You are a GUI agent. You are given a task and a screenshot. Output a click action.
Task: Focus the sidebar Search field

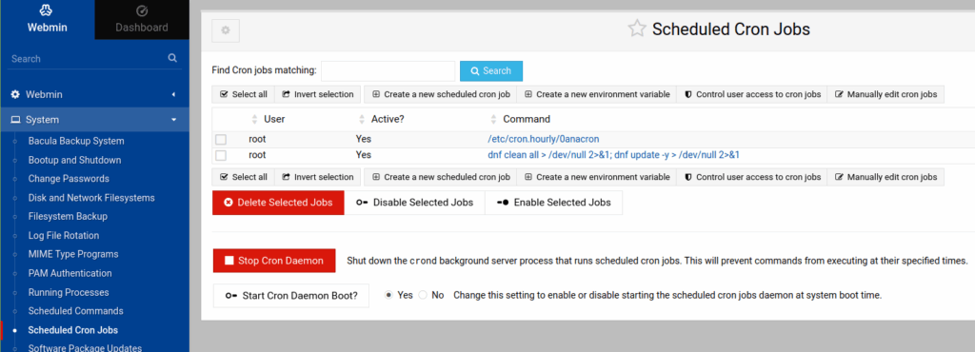[x=87, y=58]
